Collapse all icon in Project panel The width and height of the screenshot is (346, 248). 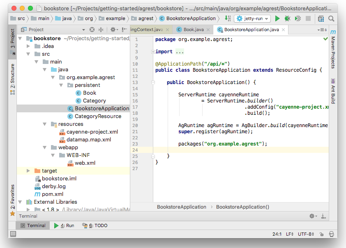coord(101,30)
